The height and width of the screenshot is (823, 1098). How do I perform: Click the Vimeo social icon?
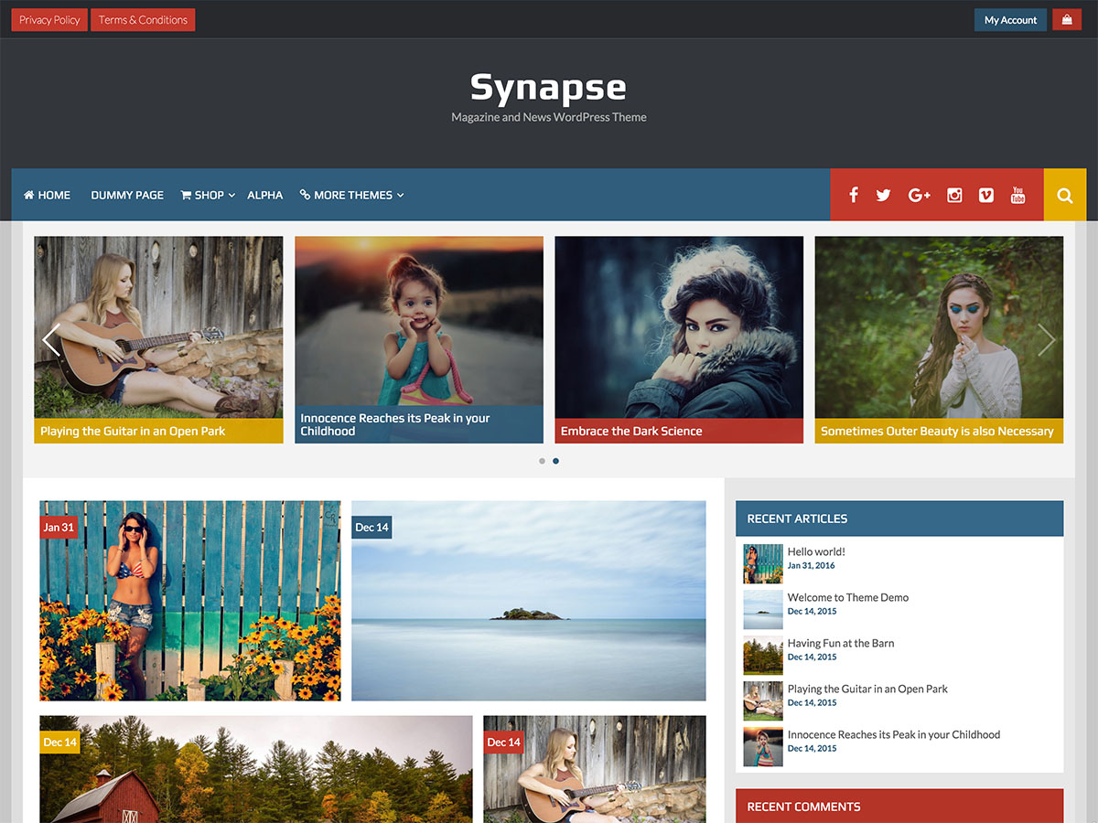click(x=986, y=195)
